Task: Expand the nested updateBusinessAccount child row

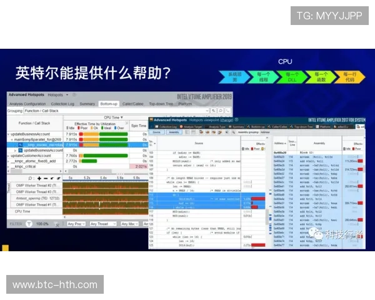Action: (x=15, y=151)
